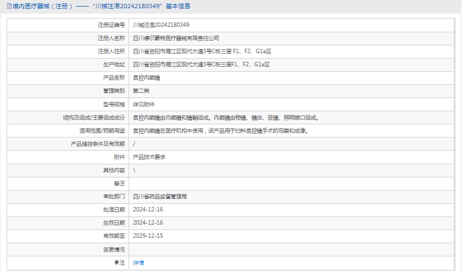Click the 注册人住所 address value
This screenshot has height=275, width=462.
[x=202, y=51]
